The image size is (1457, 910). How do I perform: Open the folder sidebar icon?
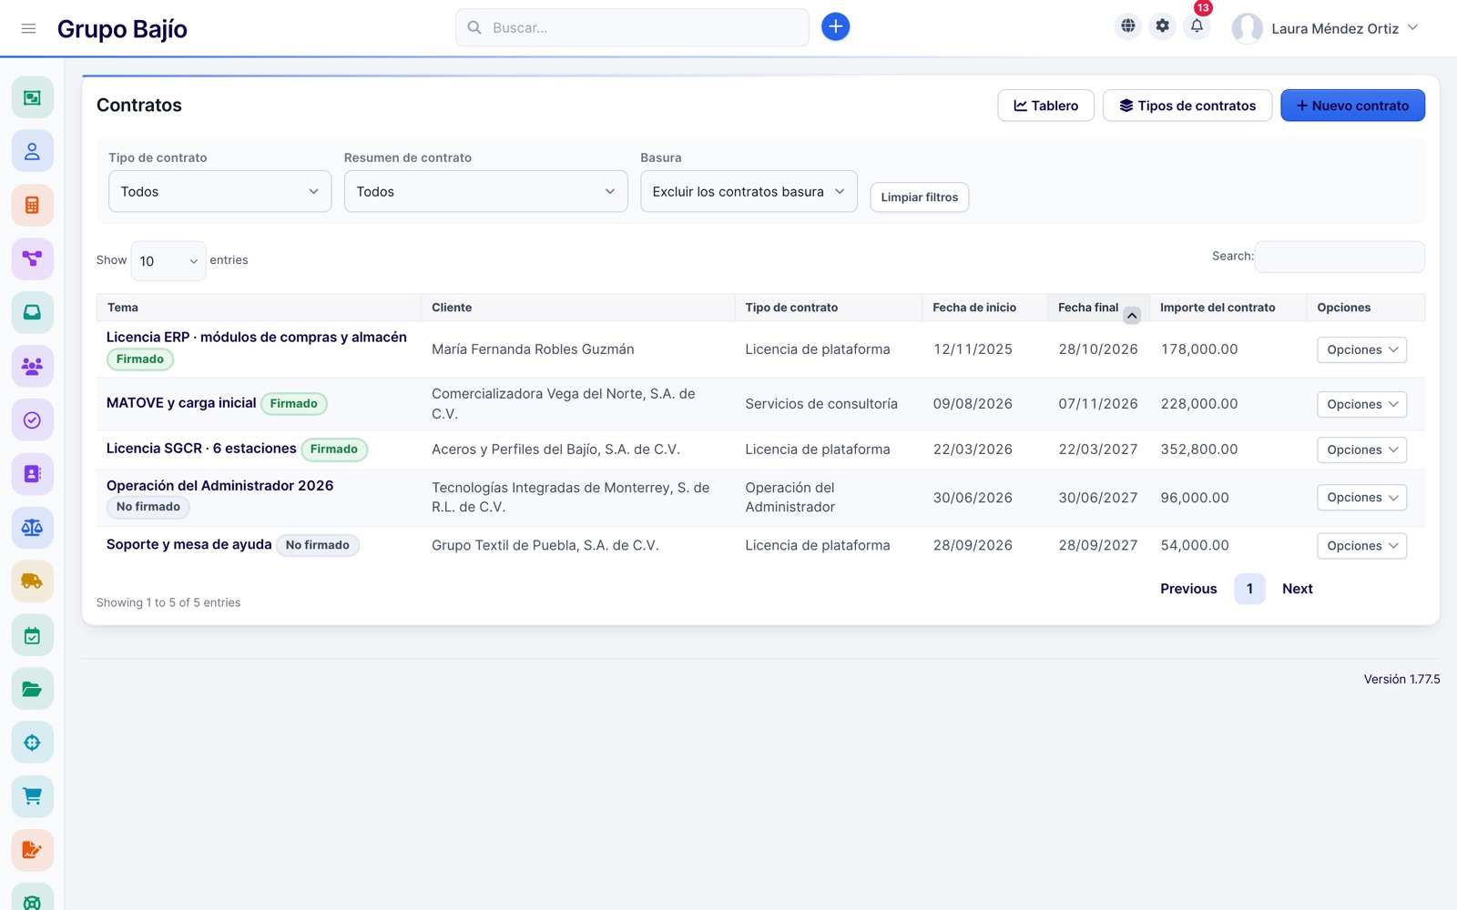pyautogui.click(x=32, y=689)
